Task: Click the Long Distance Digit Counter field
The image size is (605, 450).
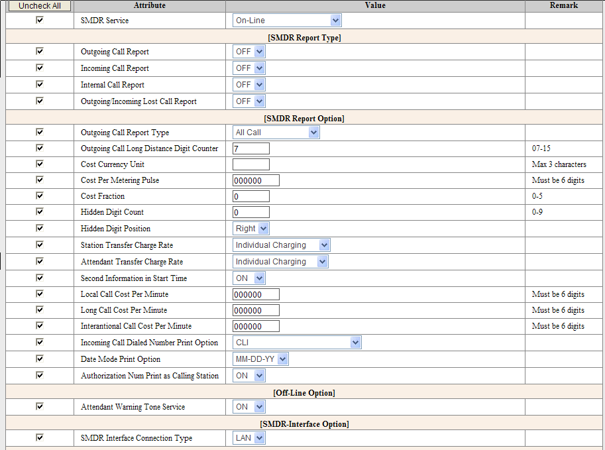Action: pos(250,148)
